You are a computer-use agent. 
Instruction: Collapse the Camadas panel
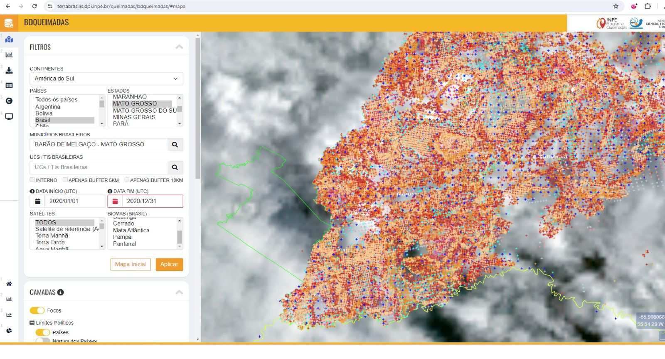coord(179,292)
